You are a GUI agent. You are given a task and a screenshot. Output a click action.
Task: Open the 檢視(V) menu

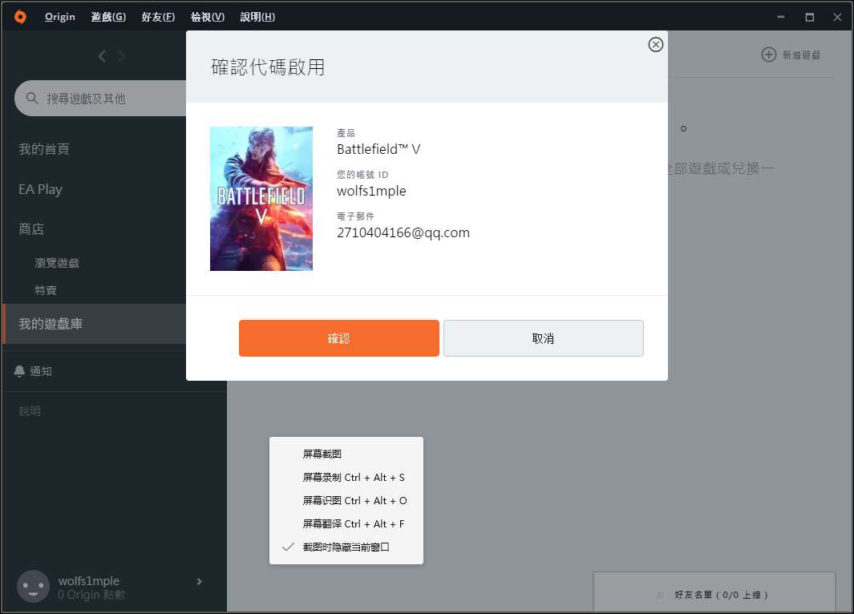pyautogui.click(x=208, y=17)
